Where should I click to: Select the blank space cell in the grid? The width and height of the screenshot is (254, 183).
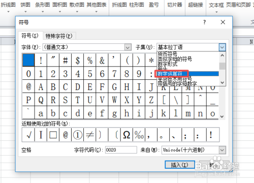point(28,60)
